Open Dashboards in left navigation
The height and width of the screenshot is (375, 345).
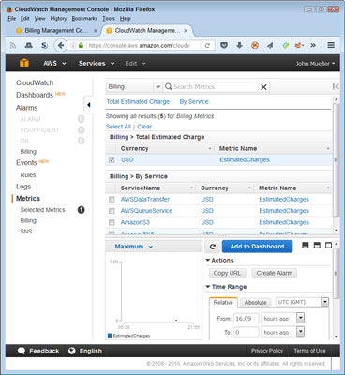35,95
